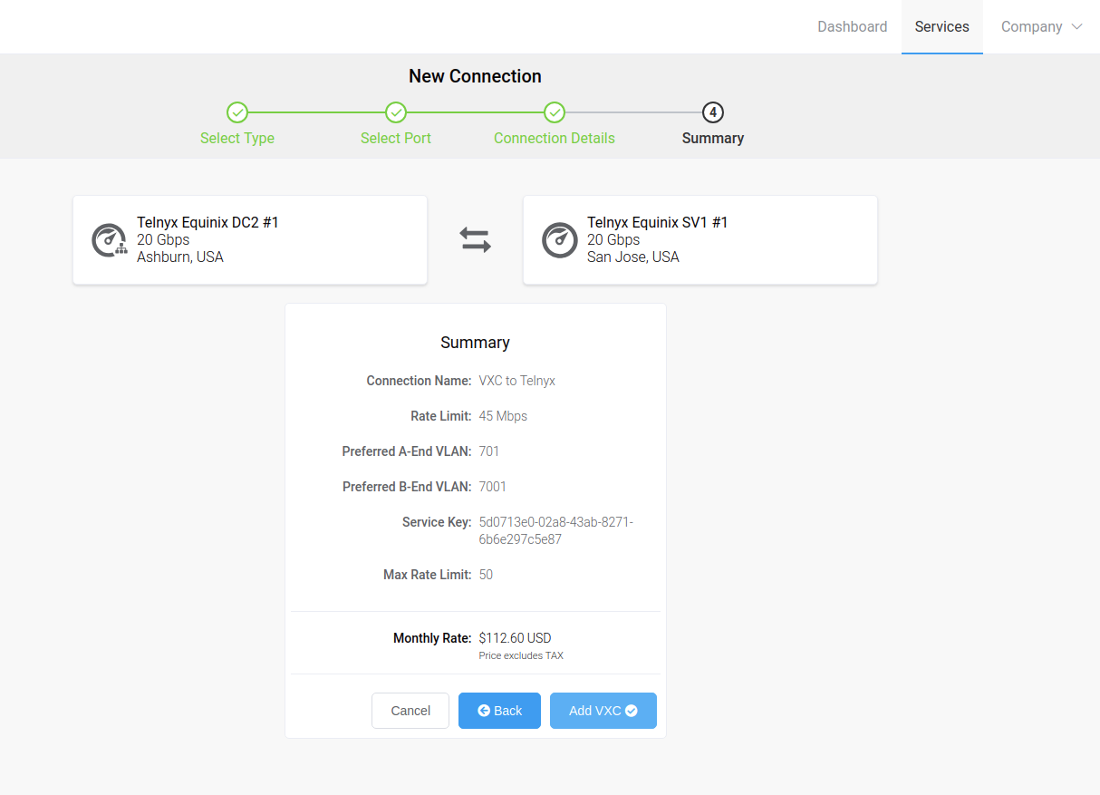Click the B-End VLAN value '7001'

point(493,487)
